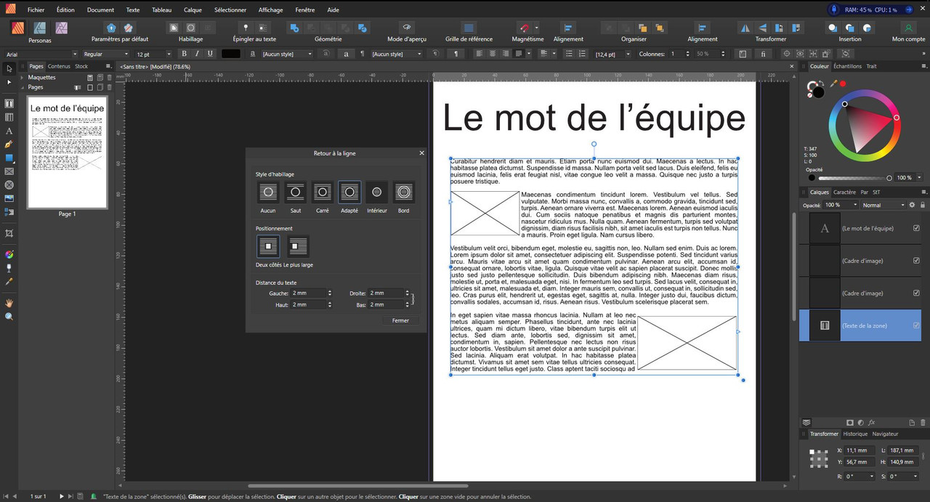
Task: Toggle Italic formatting
Action: pos(197,54)
